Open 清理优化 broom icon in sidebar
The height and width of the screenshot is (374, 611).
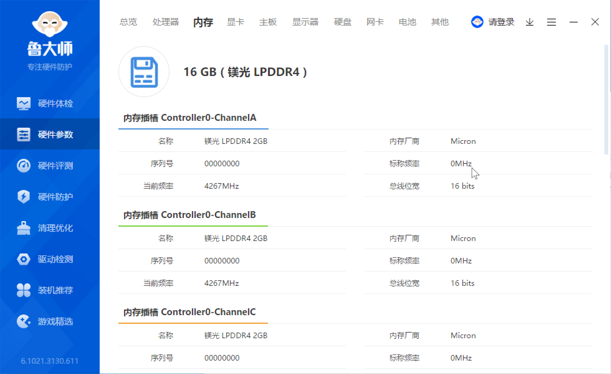tap(24, 228)
